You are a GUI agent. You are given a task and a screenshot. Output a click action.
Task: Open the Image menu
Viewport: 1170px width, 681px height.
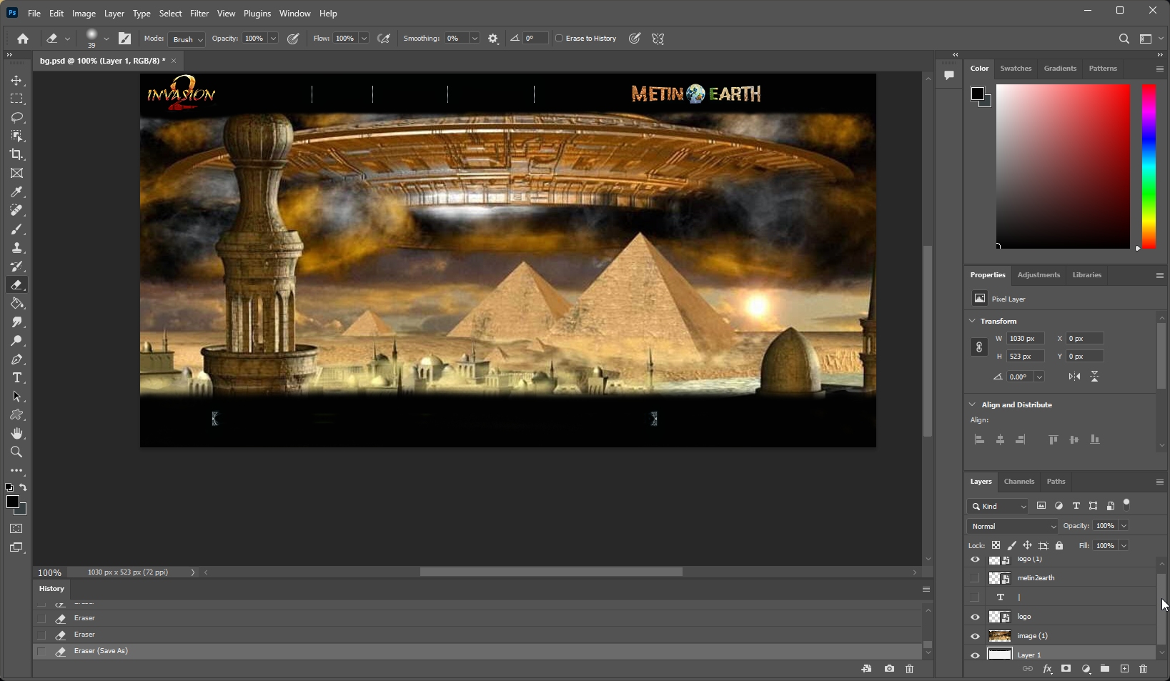pos(84,14)
